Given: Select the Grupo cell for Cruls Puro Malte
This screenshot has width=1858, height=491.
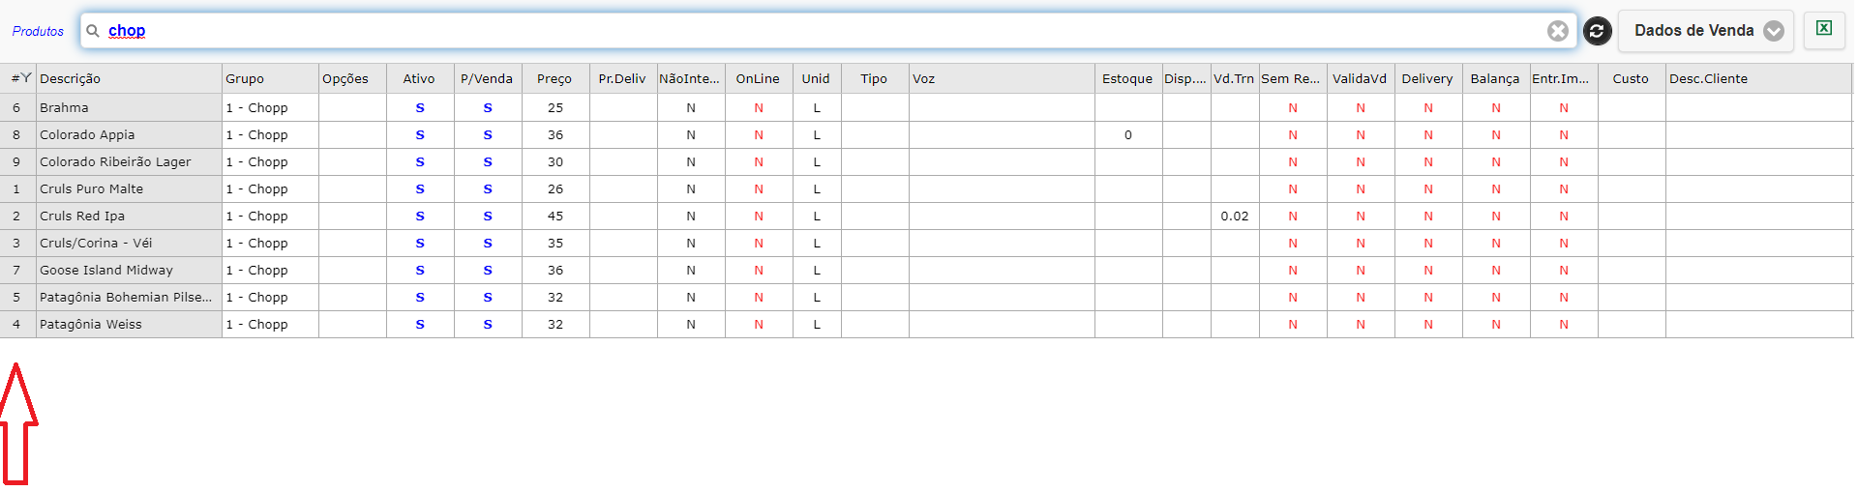Looking at the screenshot, I should tap(270, 189).
